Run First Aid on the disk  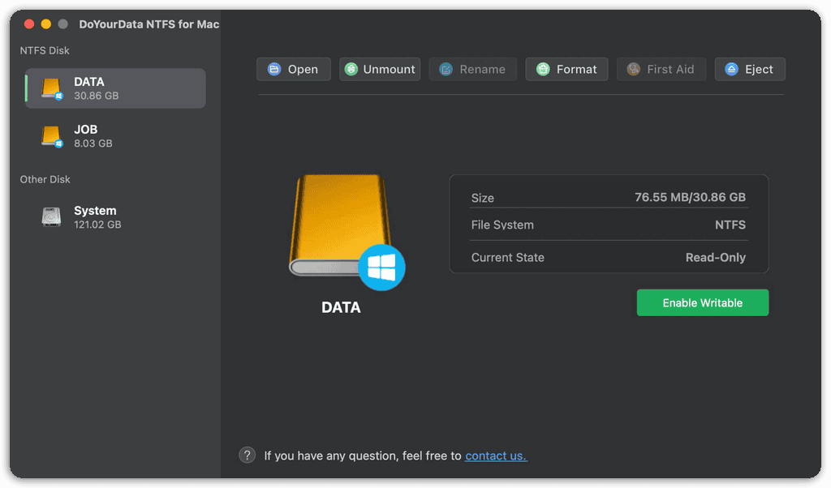(x=661, y=70)
